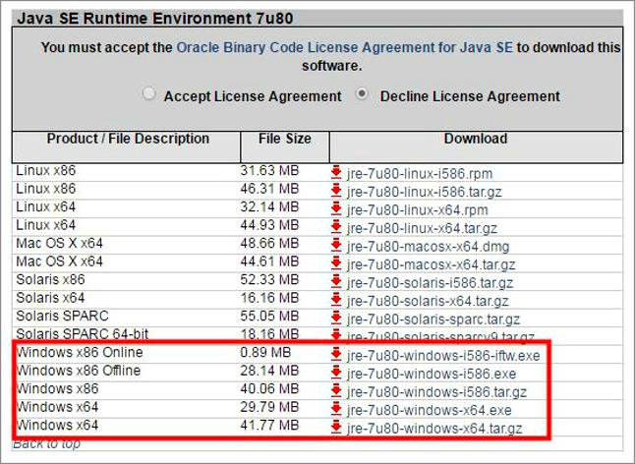
Task: Click download arrow for jre-7u80-linux-i586.rpm
Action: tap(336, 173)
